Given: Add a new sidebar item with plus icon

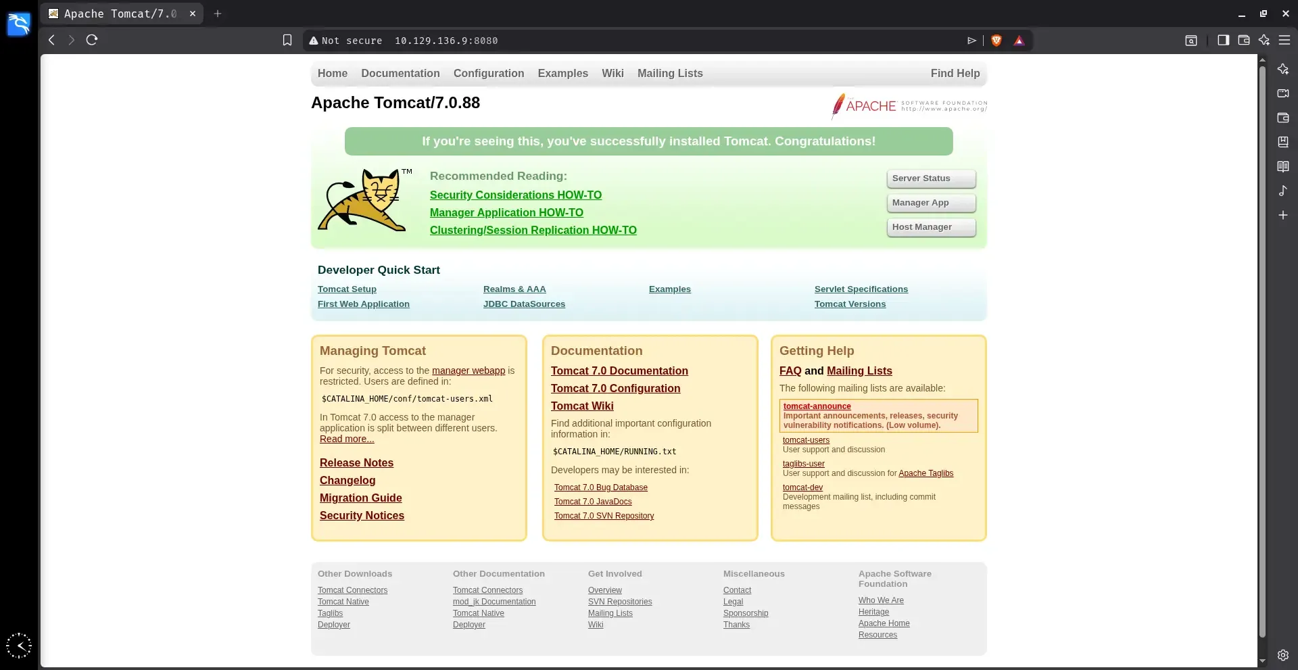Looking at the screenshot, I should click(x=1283, y=215).
